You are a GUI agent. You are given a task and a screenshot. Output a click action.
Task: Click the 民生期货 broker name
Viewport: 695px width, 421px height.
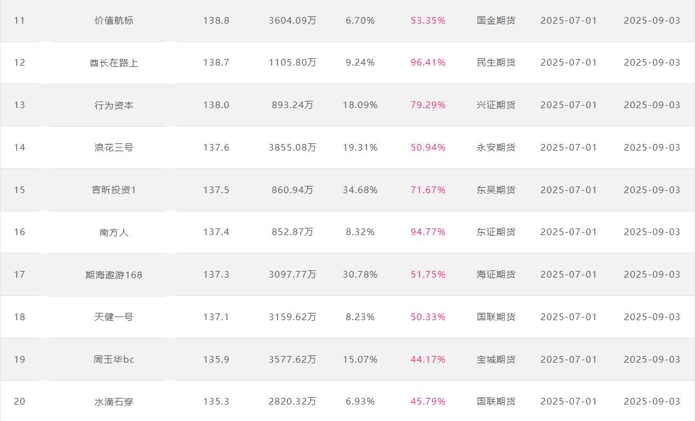pos(496,63)
